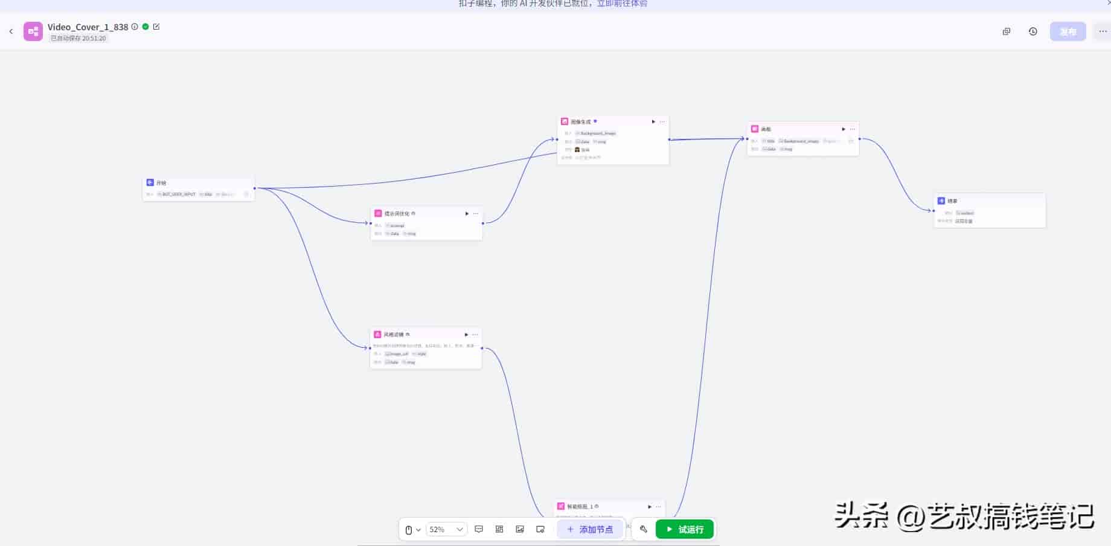Open the 风格滤镜 node ellipsis menu

coord(475,335)
